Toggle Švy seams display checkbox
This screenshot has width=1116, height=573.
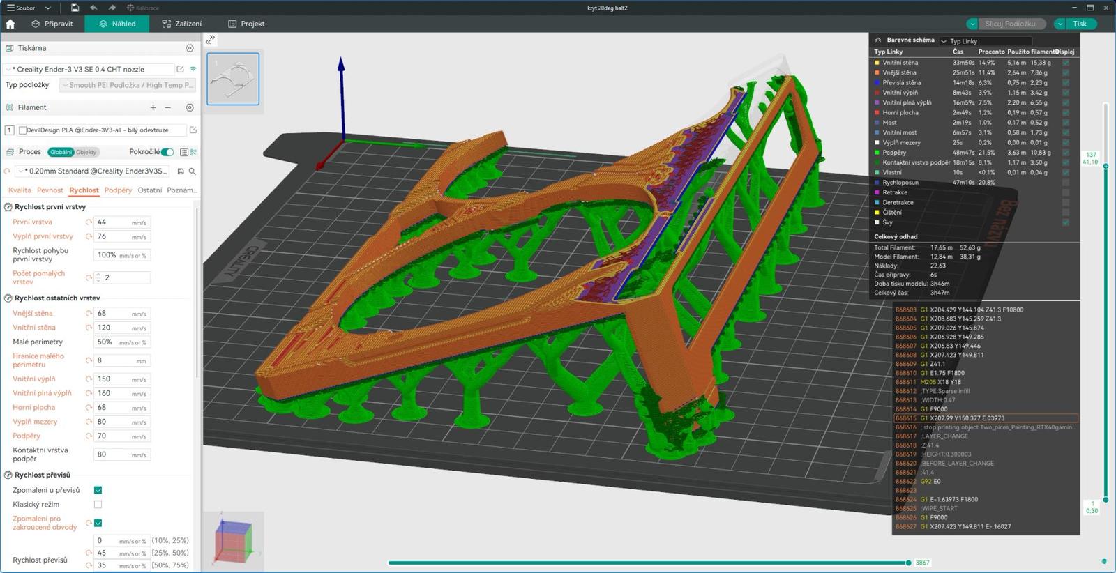pyautogui.click(x=1066, y=222)
